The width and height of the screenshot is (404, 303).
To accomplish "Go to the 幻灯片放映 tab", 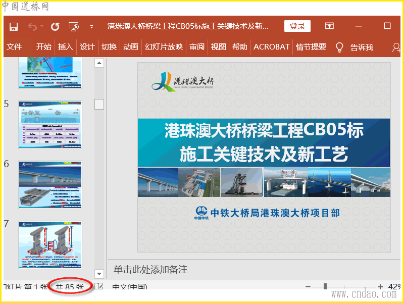I will pyautogui.click(x=164, y=47).
